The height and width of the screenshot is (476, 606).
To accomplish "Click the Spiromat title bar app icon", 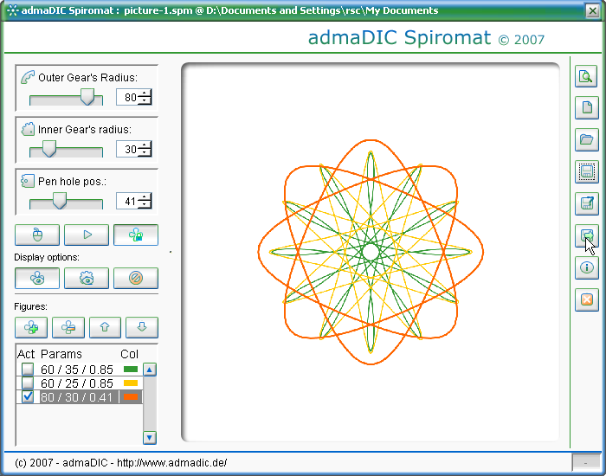I will 12,10.
